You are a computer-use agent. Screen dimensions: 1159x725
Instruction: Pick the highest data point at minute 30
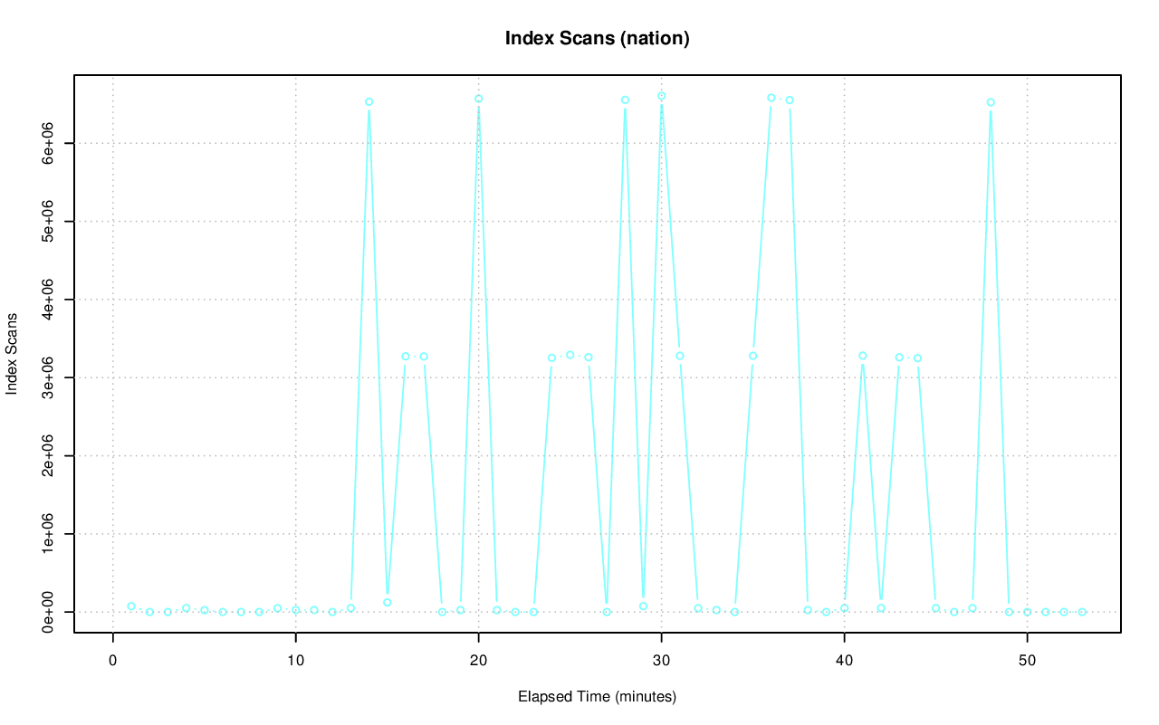coord(662,96)
